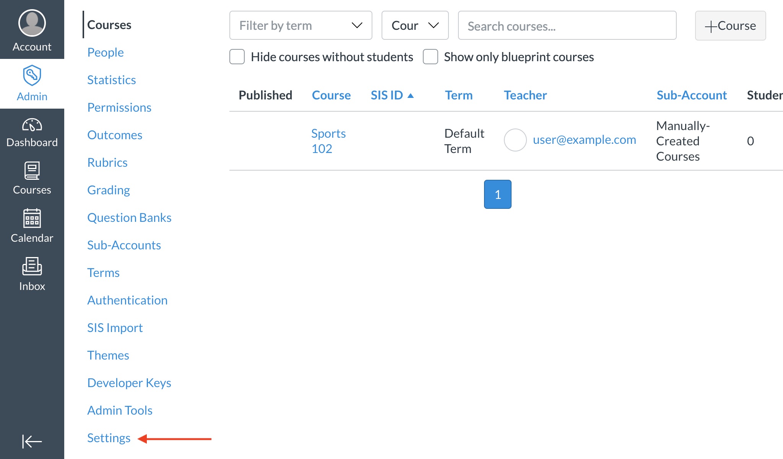Screen dimensions: 783x459
Task: Enable Hide courses without students
Action: 237,57
